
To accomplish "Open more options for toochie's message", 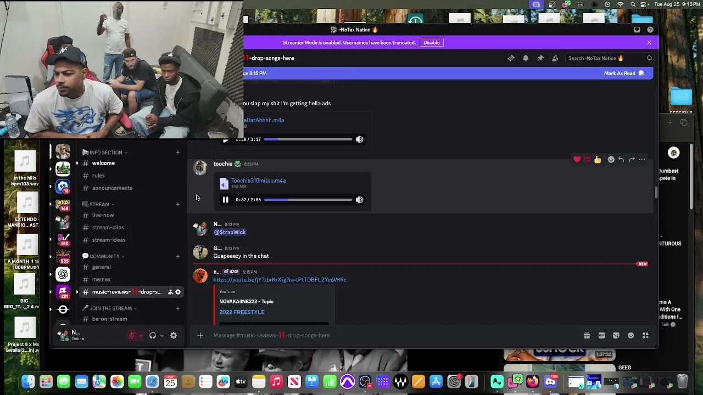I will click(x=642, y=160).
